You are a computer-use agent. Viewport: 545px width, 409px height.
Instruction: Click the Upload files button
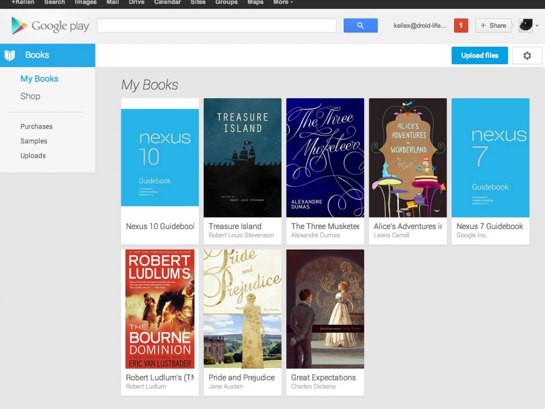coord(480,55)
